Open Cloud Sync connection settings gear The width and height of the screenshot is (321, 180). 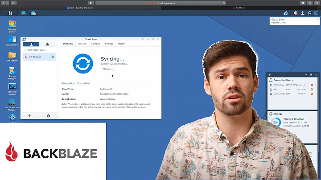(x=49, y=116)
